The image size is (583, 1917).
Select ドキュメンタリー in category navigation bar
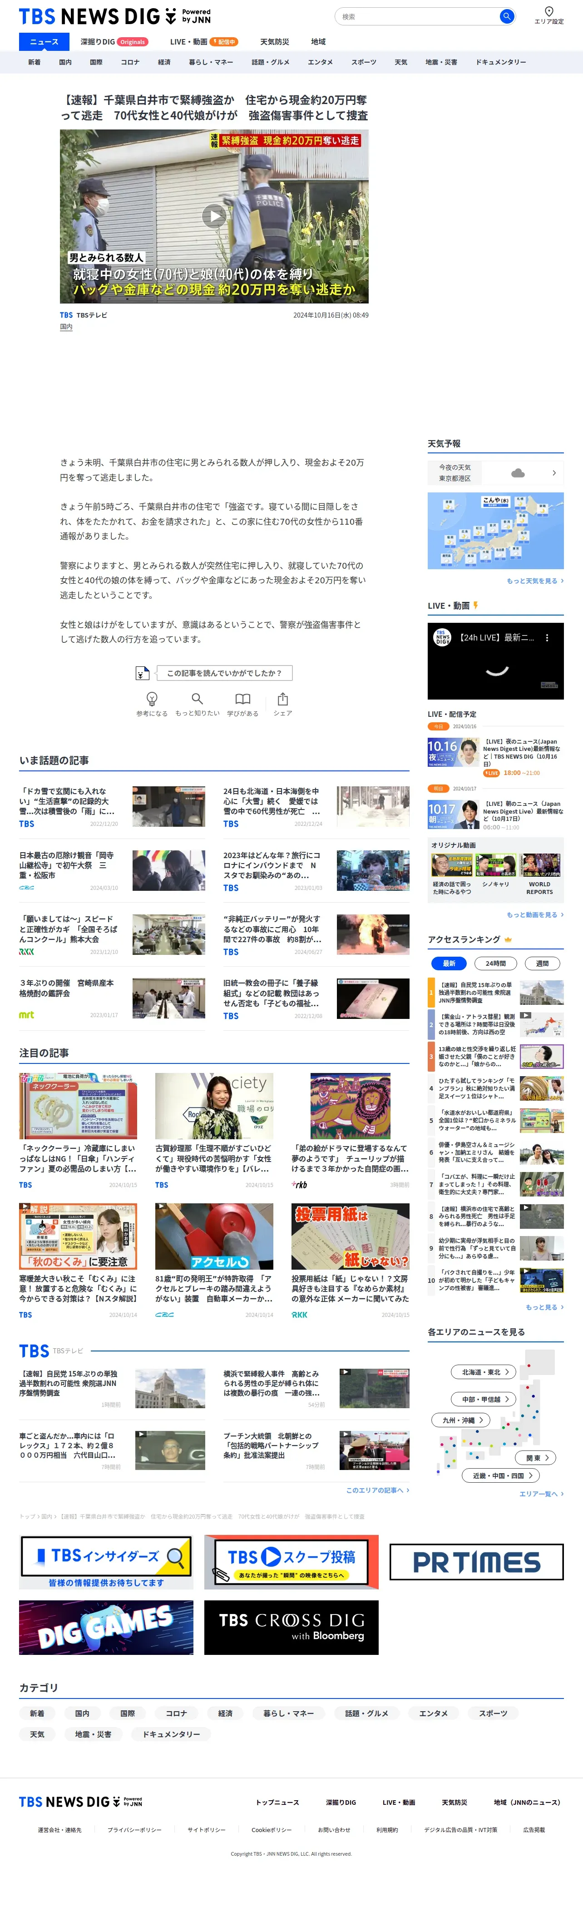click(x=500, y=63)
